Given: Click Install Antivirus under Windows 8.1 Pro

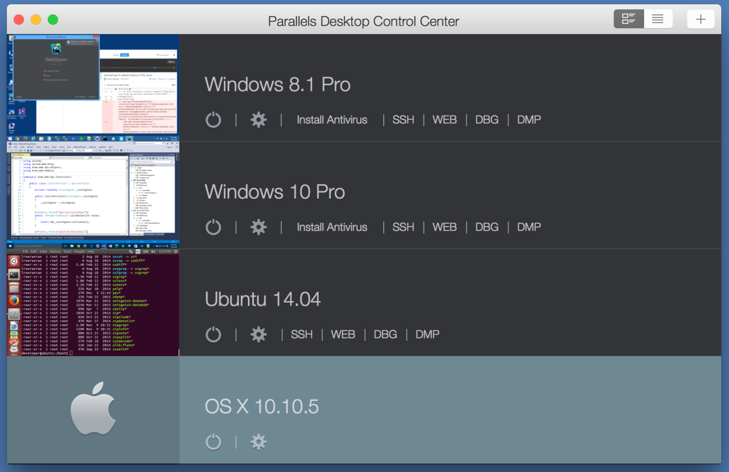Looking at the screenshot, I should click(x=332, y=120).
